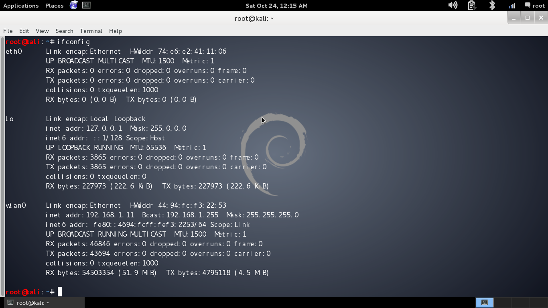Open the Bluetooth indicator icon

coord(492,5)
